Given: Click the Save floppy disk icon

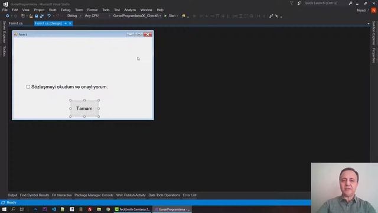Looking at the screenshot, I should (37, 16).
